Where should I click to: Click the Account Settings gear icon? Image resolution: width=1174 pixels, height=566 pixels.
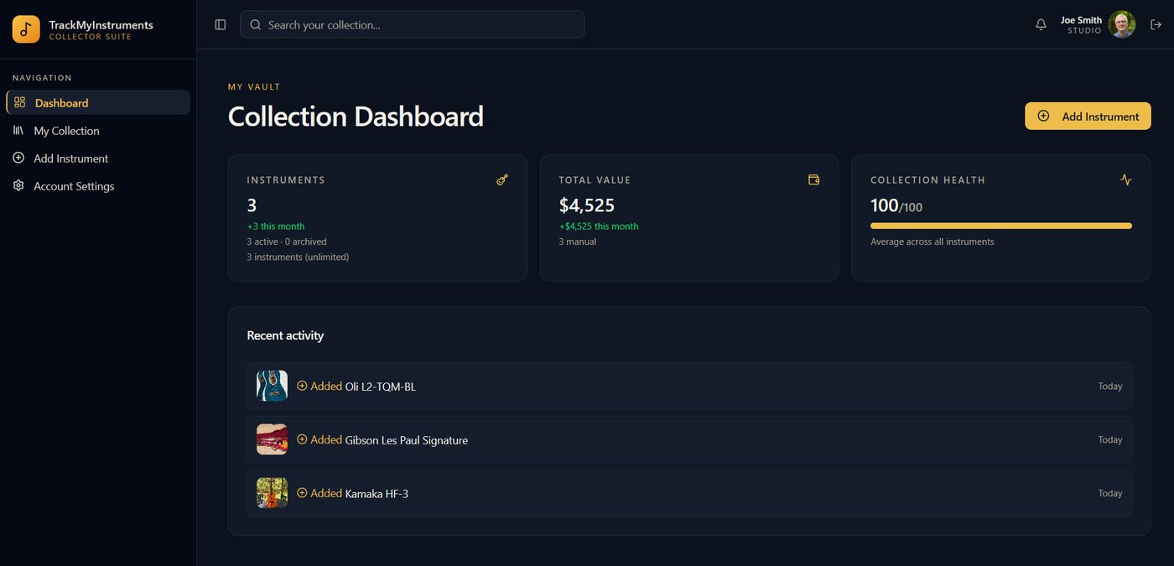coord(18,185)
